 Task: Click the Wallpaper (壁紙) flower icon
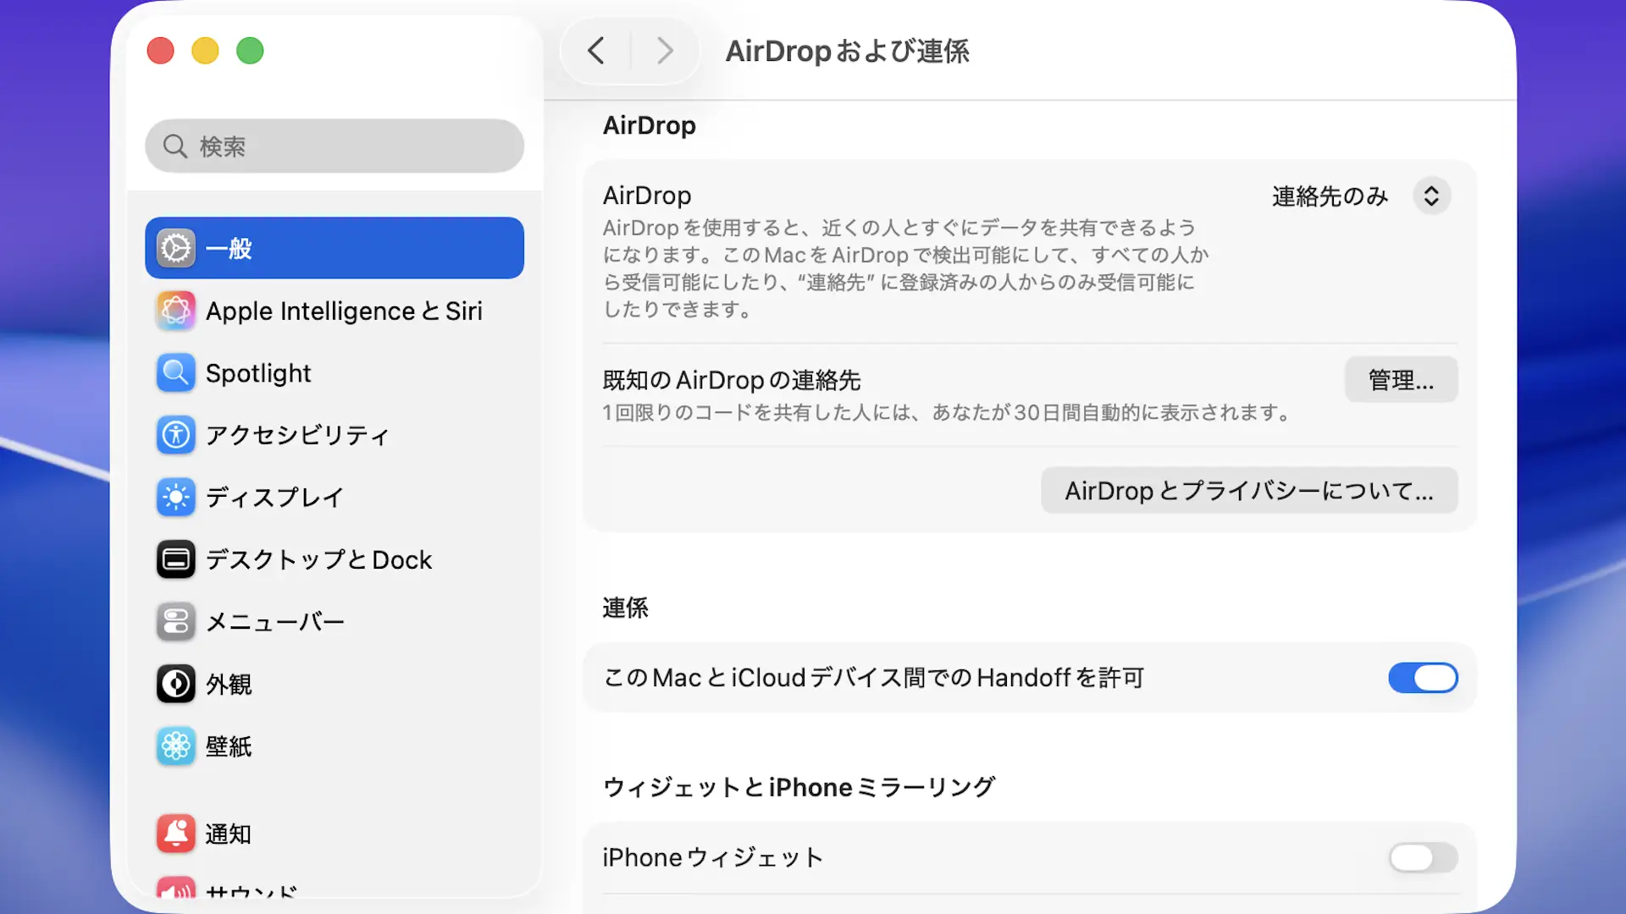point(176,746)
